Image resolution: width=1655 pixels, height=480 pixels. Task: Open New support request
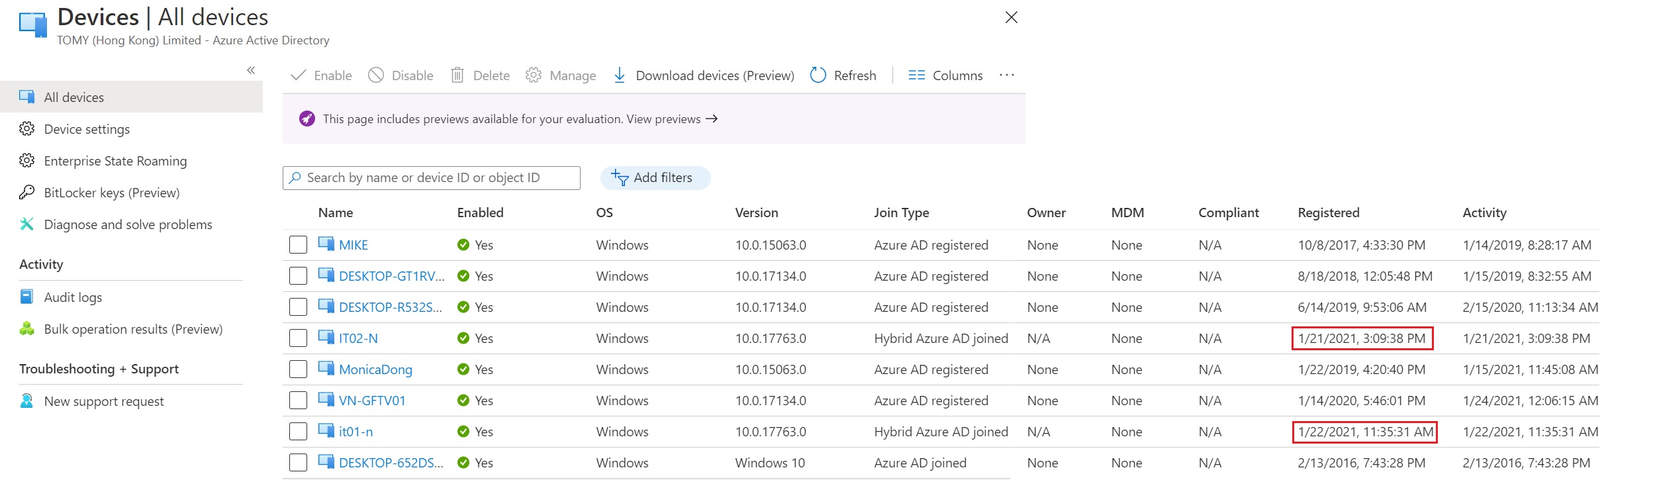pos(104,401)
